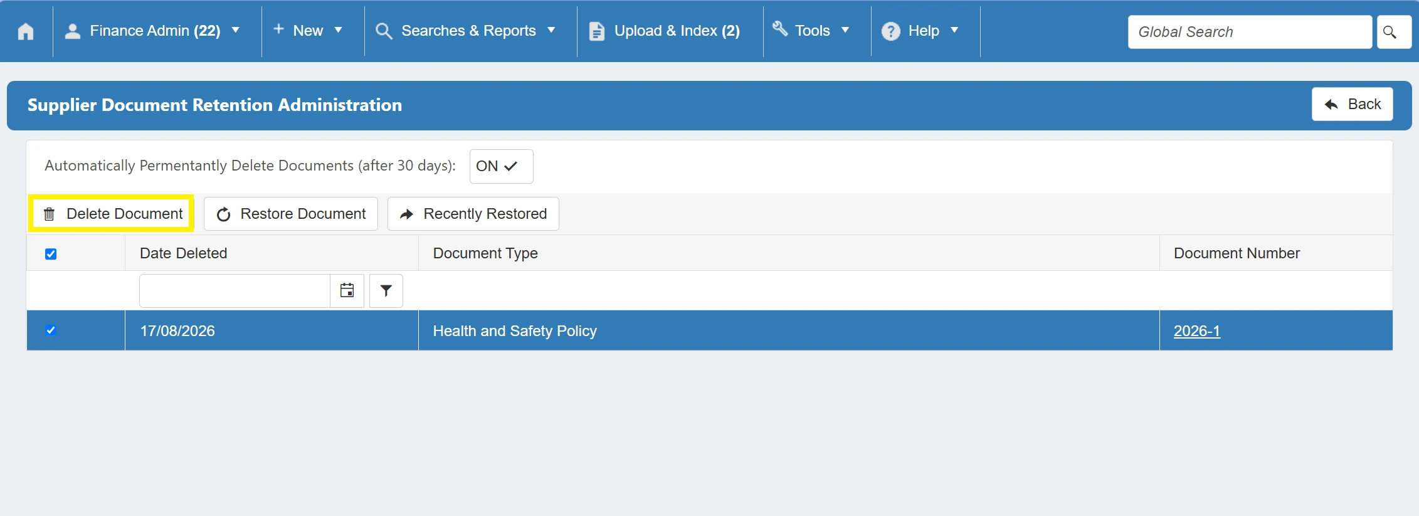Expand the Help menu
This screenshot has height=516, width=1419.
[920, 31]
